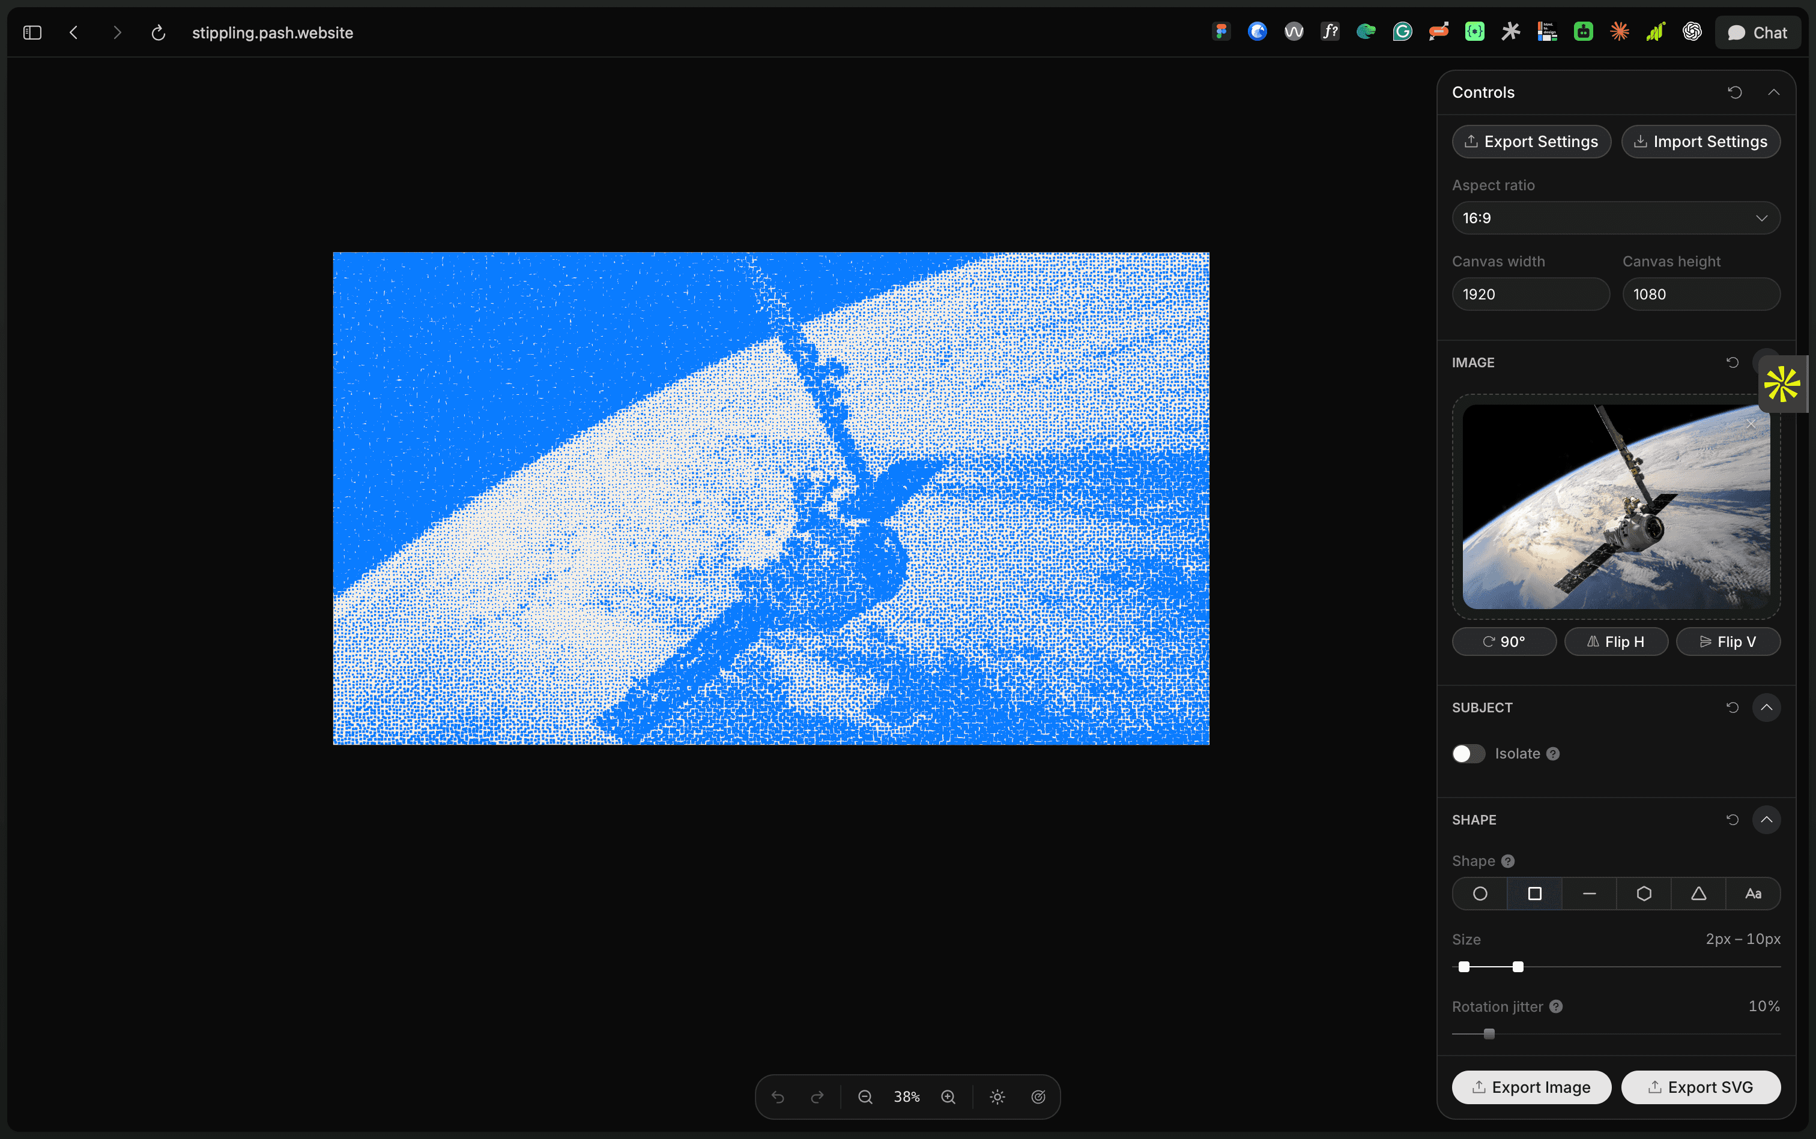Flip the image horizontally with Flip H
1816x1139 pixels.
pos(1615,642)
